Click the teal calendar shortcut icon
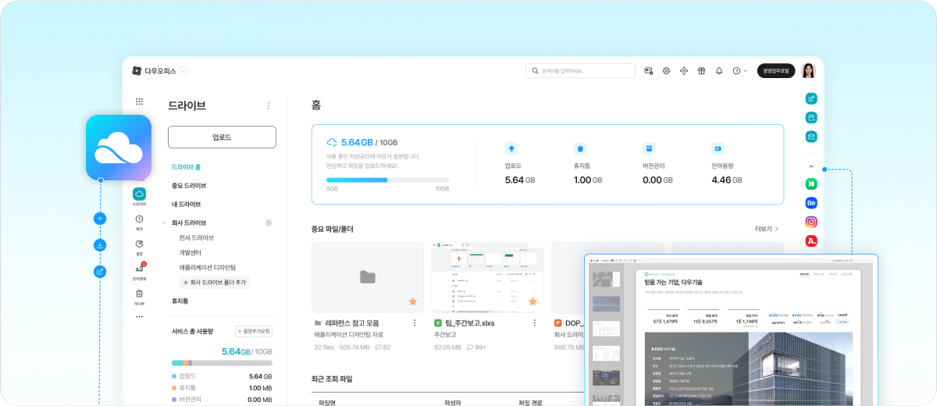 (811, 118)
